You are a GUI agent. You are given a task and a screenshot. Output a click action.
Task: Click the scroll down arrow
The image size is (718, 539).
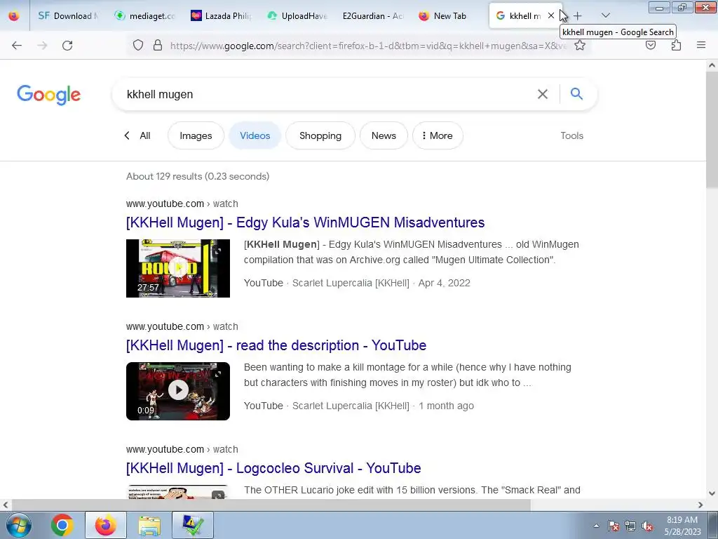[x=712, y=493]
